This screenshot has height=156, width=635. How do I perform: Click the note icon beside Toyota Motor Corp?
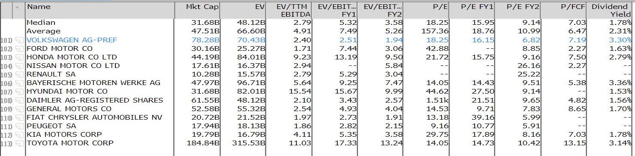tap(18, 143)
